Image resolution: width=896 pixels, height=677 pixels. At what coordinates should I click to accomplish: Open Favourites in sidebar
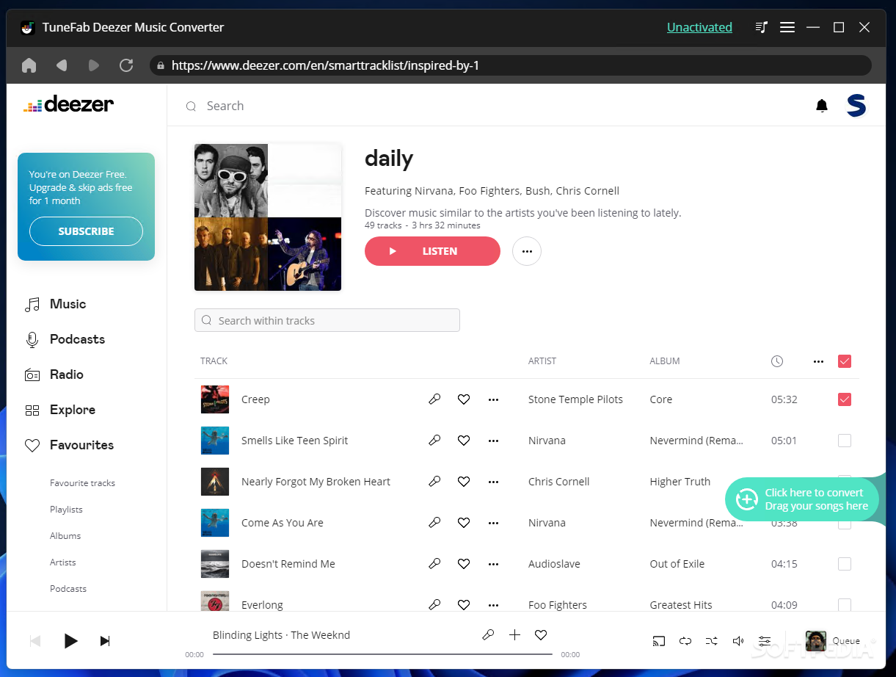tap(69, 445)
